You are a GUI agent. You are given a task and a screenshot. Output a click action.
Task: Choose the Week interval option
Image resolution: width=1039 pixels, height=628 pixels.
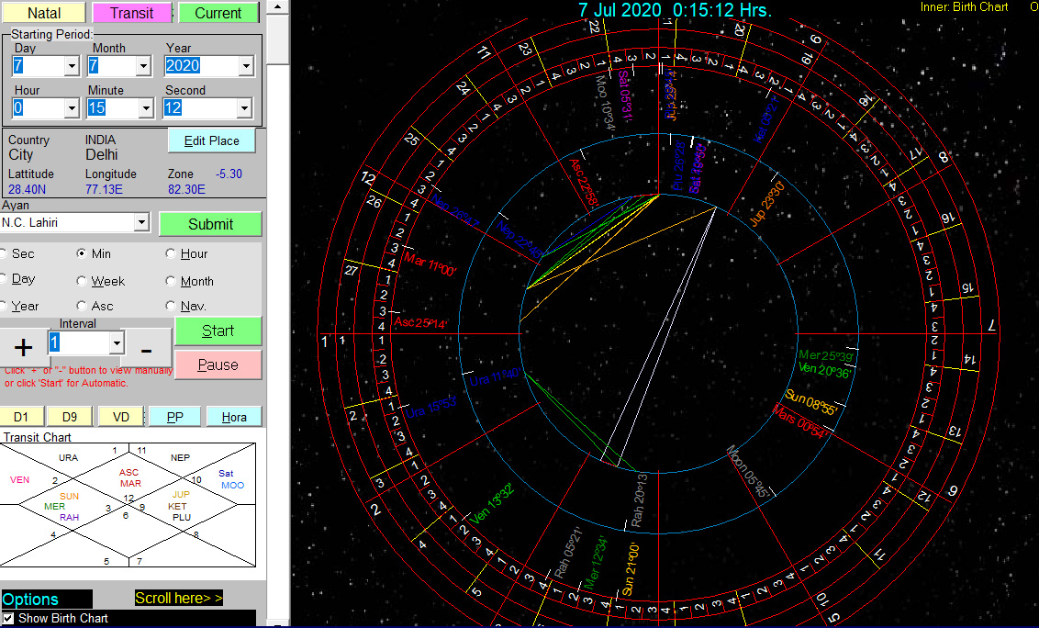[83, 281]
